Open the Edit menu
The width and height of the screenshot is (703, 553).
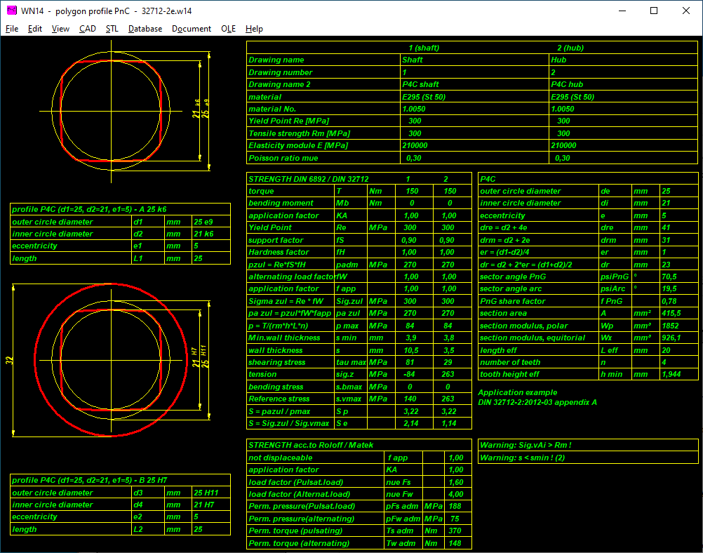coord(35,29)
